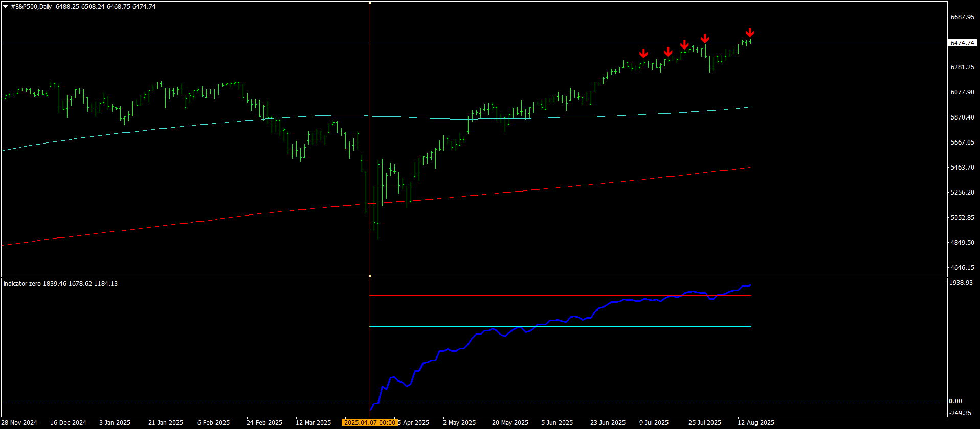Select the third red down arrow from left
980x429 pixels.
(x=684, y=44)
